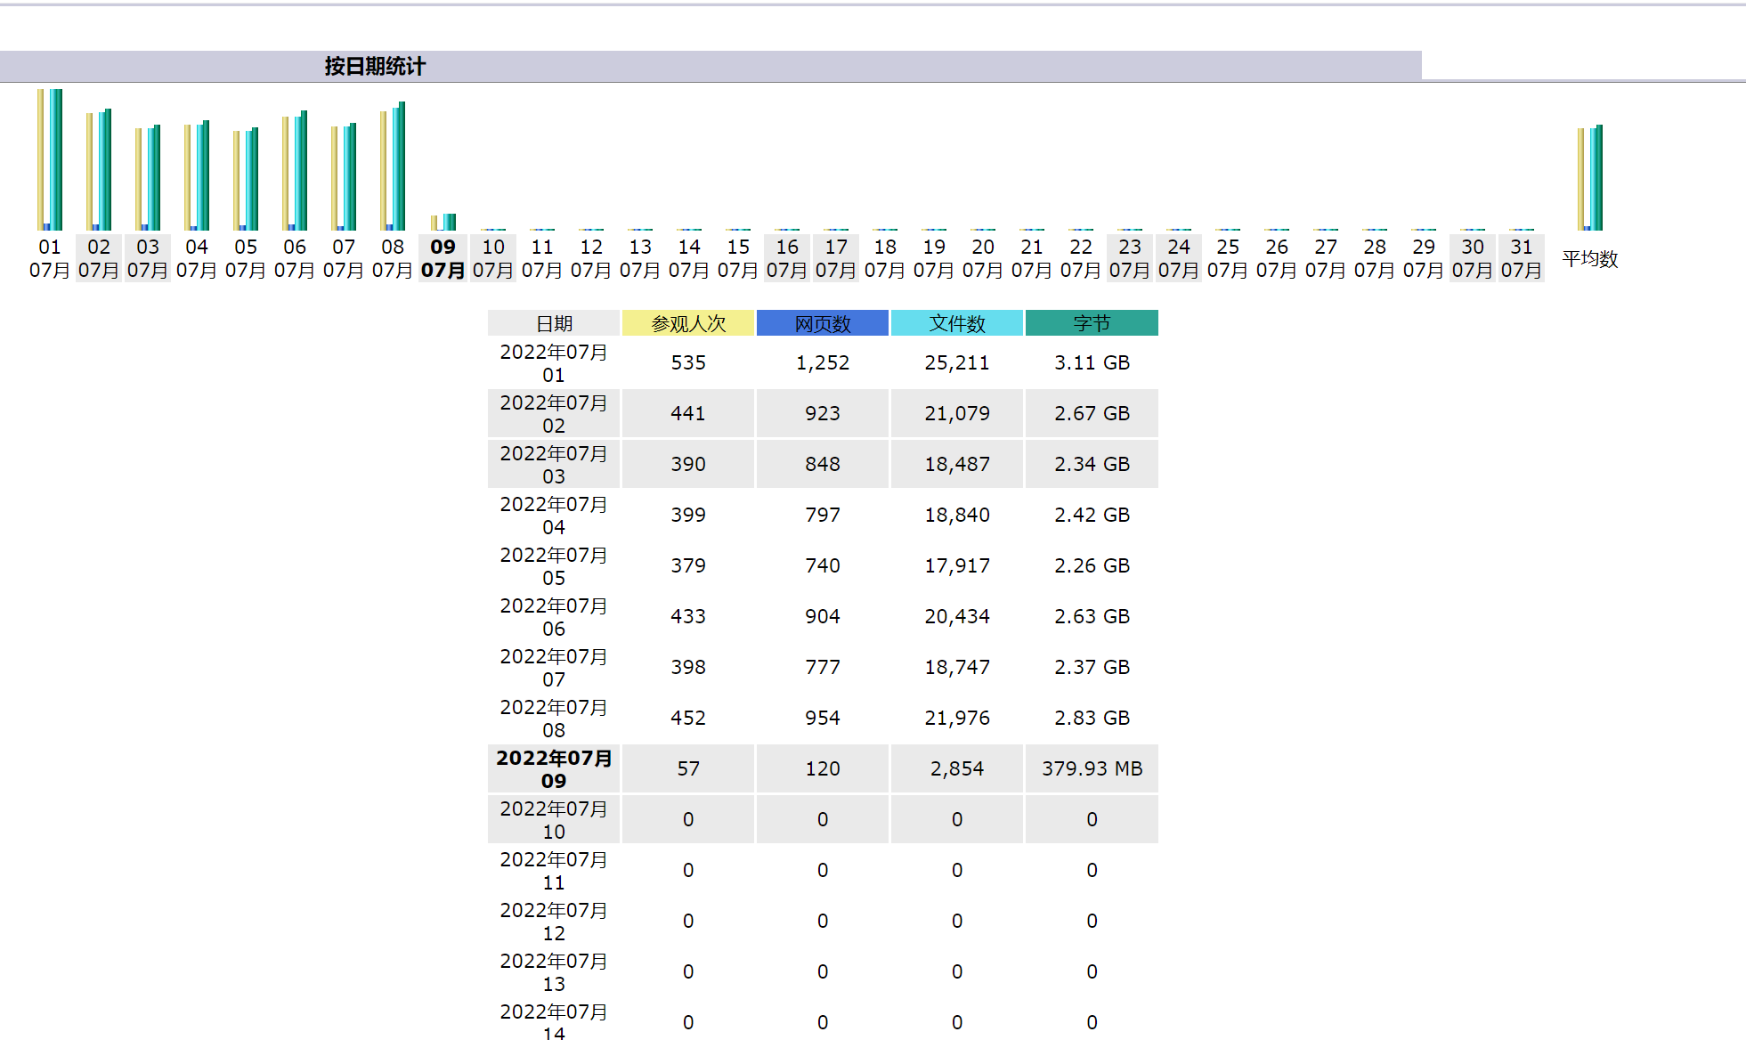Click the 1,252 pages value

click(823, 363)
